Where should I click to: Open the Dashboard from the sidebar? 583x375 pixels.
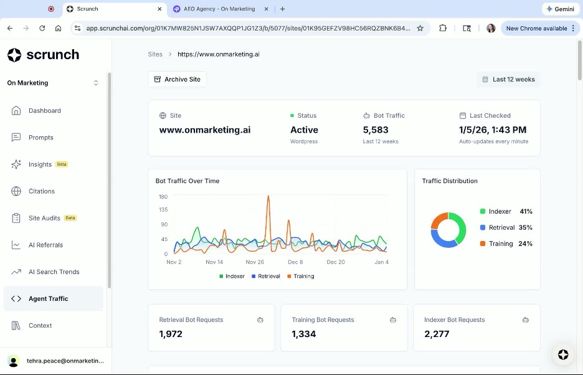pos(44,110)
